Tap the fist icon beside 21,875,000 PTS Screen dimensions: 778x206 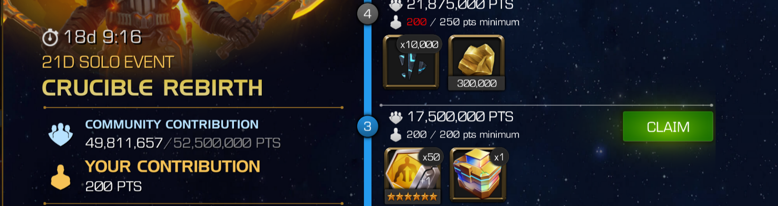(396, 5)
